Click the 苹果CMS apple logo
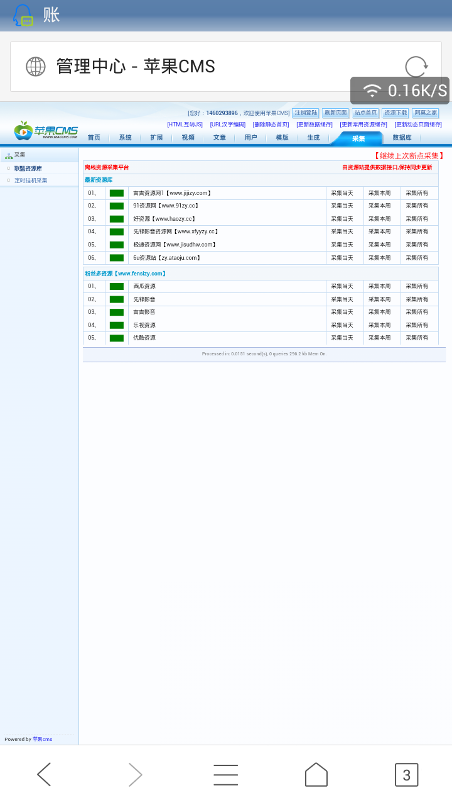Screen dimensions: 452x805 pos(46,130)
